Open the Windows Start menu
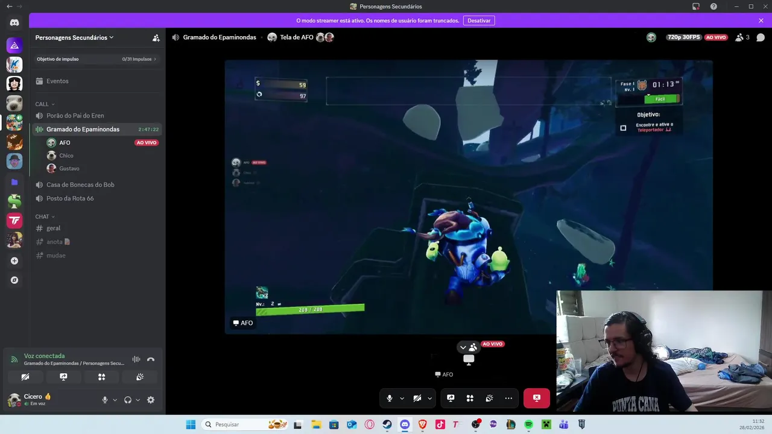772x434 pixels. 191,424
